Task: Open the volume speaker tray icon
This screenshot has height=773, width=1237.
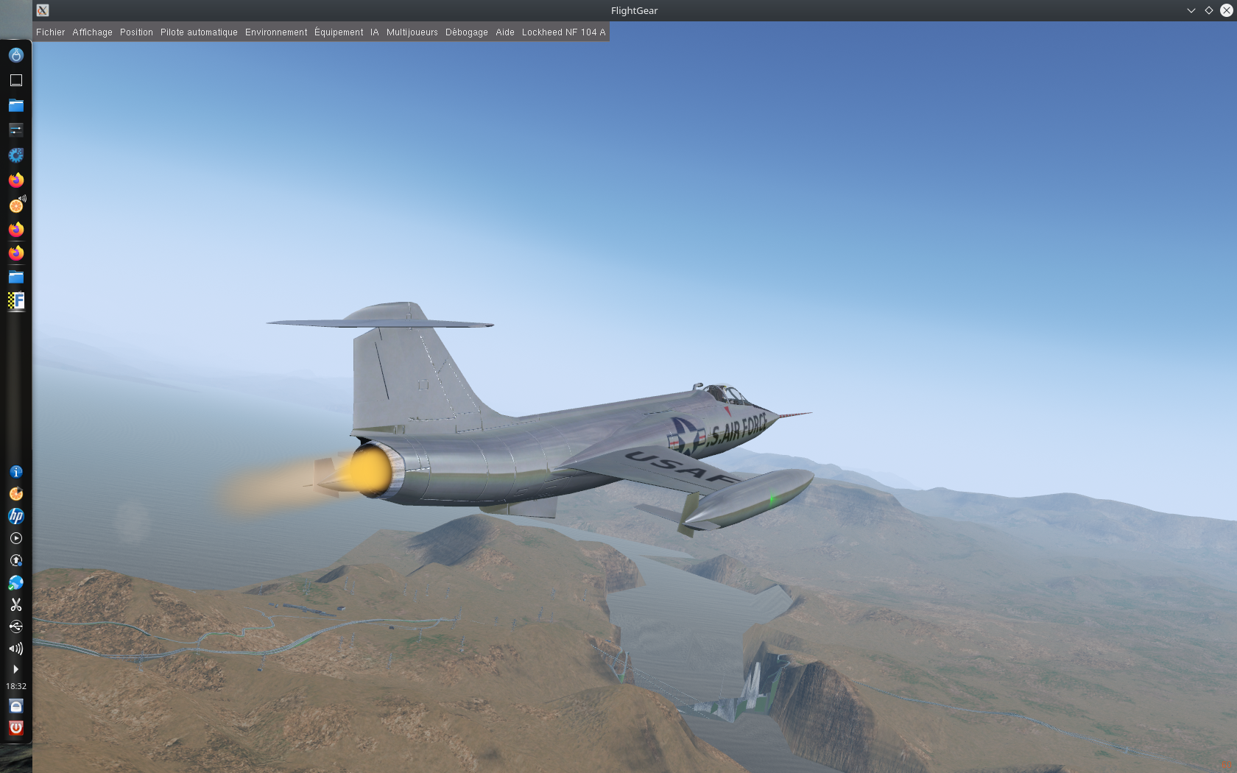Action: 16,649
